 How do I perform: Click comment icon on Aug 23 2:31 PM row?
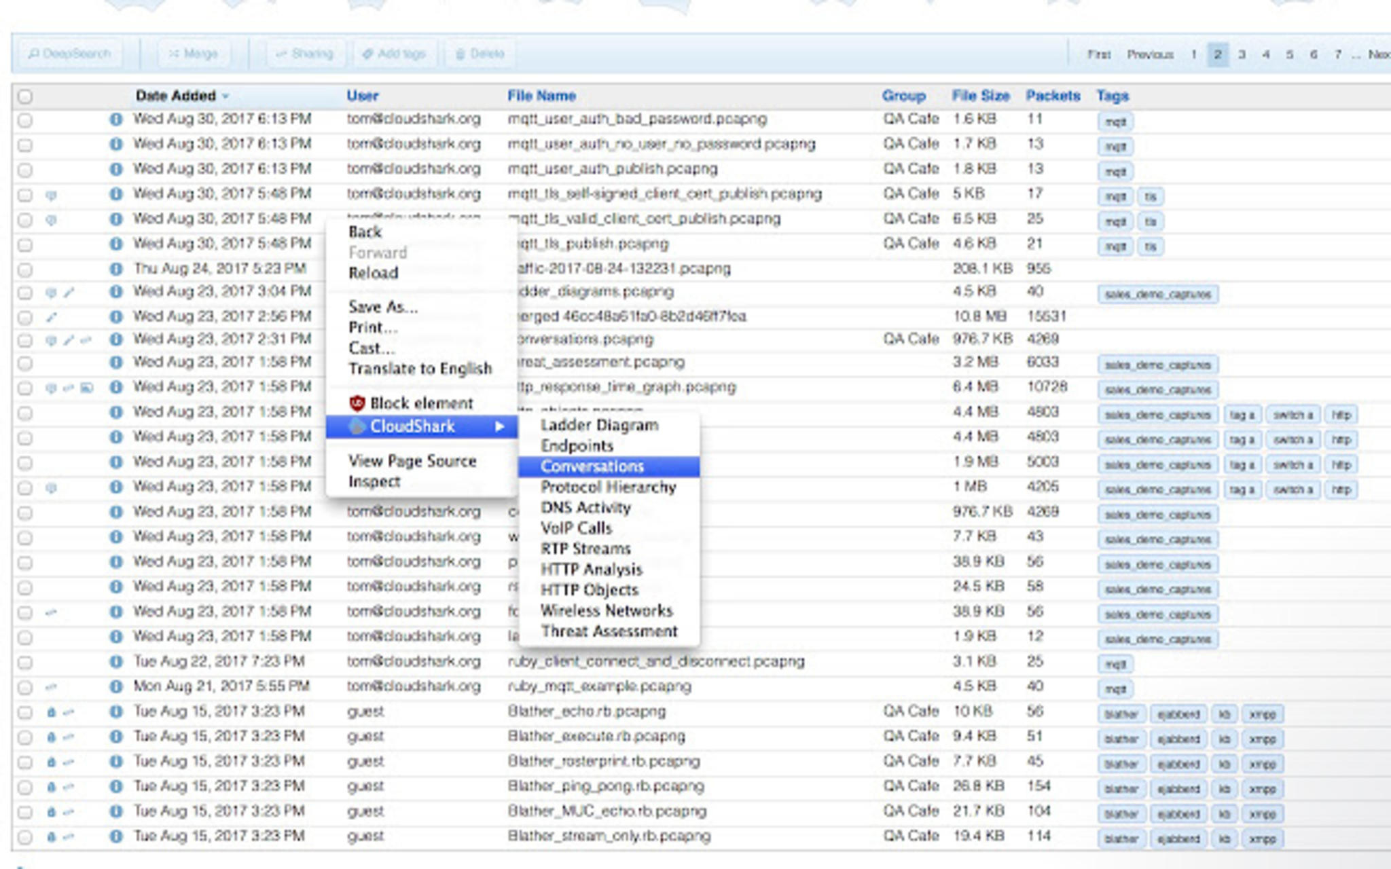click(51, 340)
